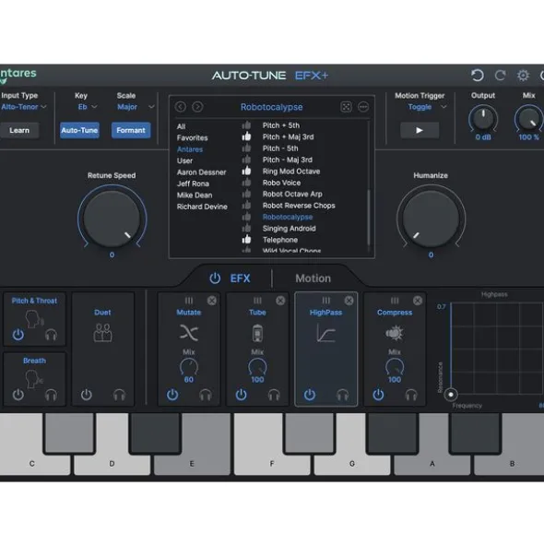Click the Humanize knob
The image size is (544, 545).
(431, 219)
